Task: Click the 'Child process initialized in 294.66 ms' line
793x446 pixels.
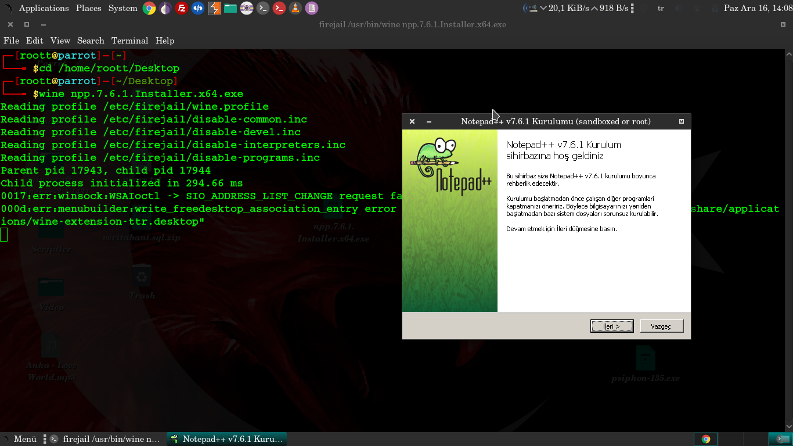Action: [x=122, y=184]
